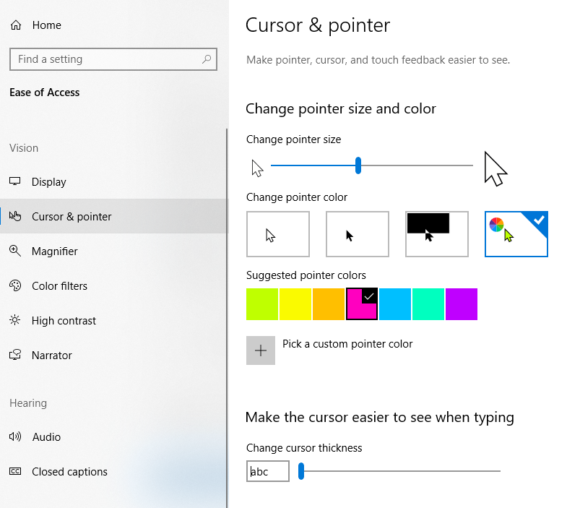The height and width of the screenshot is (508, 580).
Task: Open High contrast using the sun icon
Action: [x=14, y=320]
